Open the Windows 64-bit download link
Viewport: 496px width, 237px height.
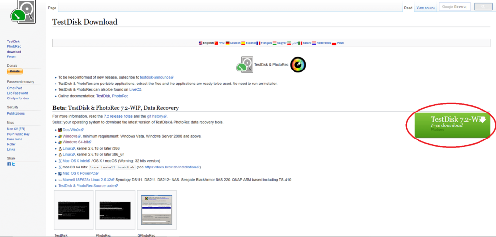coord(77,142)
